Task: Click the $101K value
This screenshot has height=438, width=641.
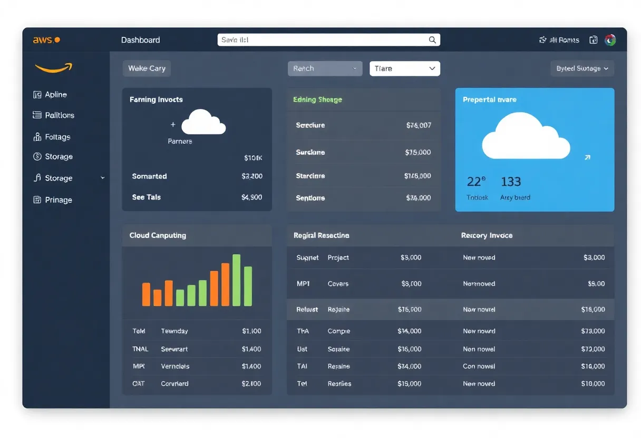Action: point(253,158)
